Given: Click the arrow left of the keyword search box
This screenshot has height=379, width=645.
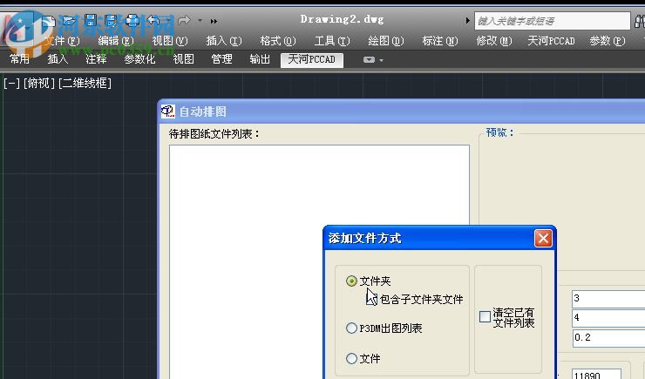Looking at the screenshot, I should tap(468, 20).
